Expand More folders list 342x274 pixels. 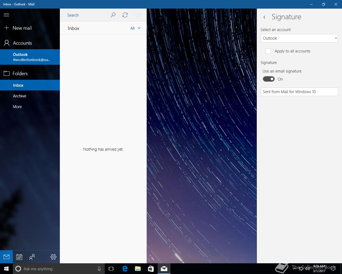click(x=17, y=107)
